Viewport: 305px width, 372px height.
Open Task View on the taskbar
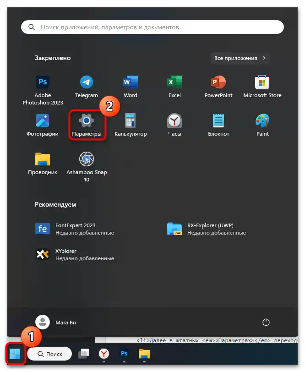pos(84,354)
